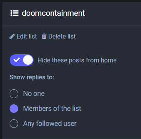This screenshot has height=139, width=141.
Task: Click the column header bar area
Action: click(72, 13)
